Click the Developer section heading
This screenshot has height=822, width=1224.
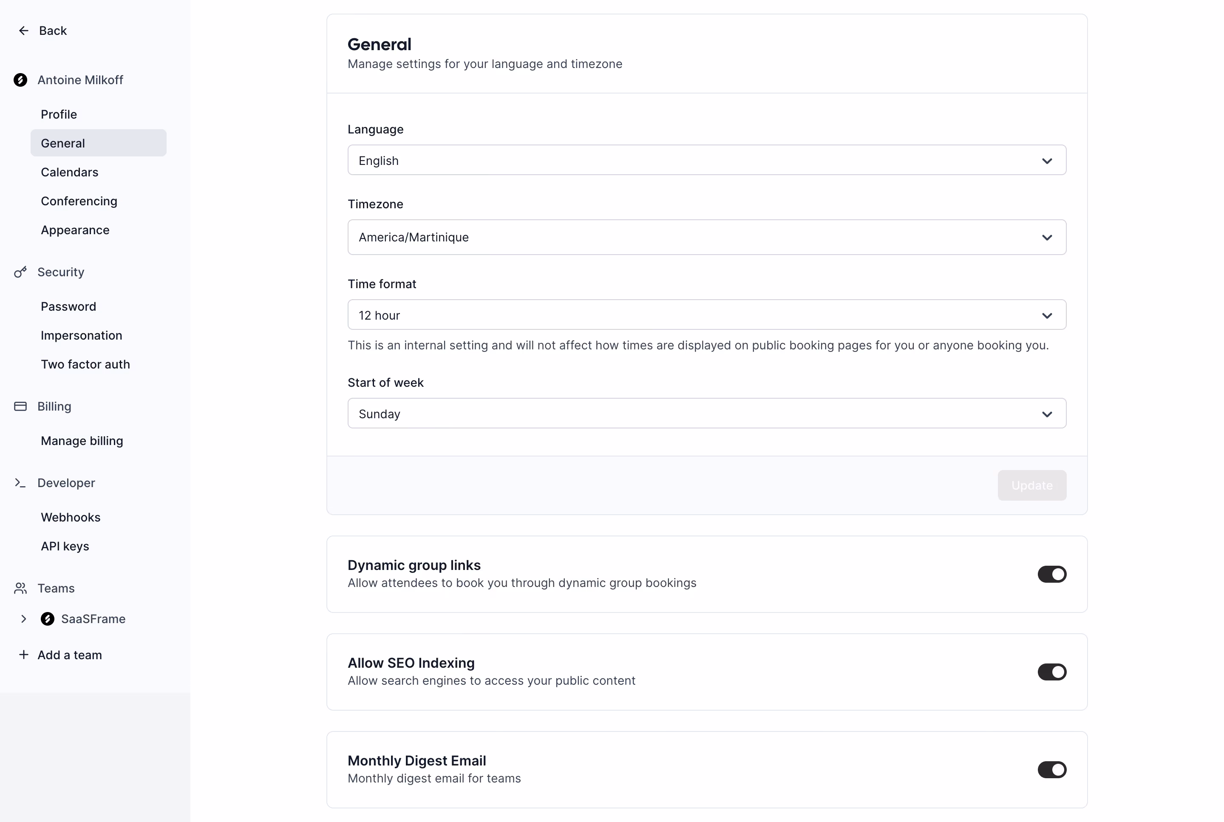[66, 483]
